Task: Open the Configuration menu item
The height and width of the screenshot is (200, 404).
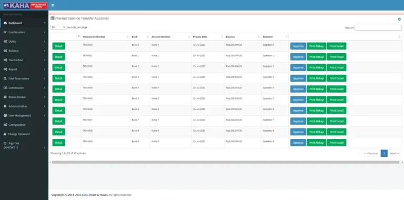Action: (24, 125)
